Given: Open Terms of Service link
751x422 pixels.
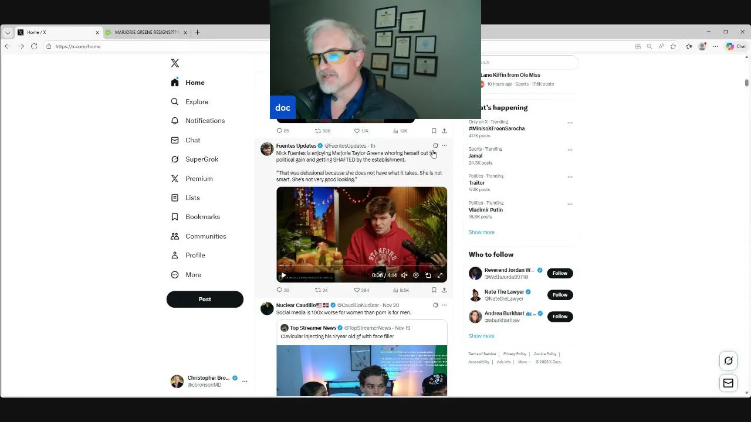Looking at the screenshot, I should 482,354.
